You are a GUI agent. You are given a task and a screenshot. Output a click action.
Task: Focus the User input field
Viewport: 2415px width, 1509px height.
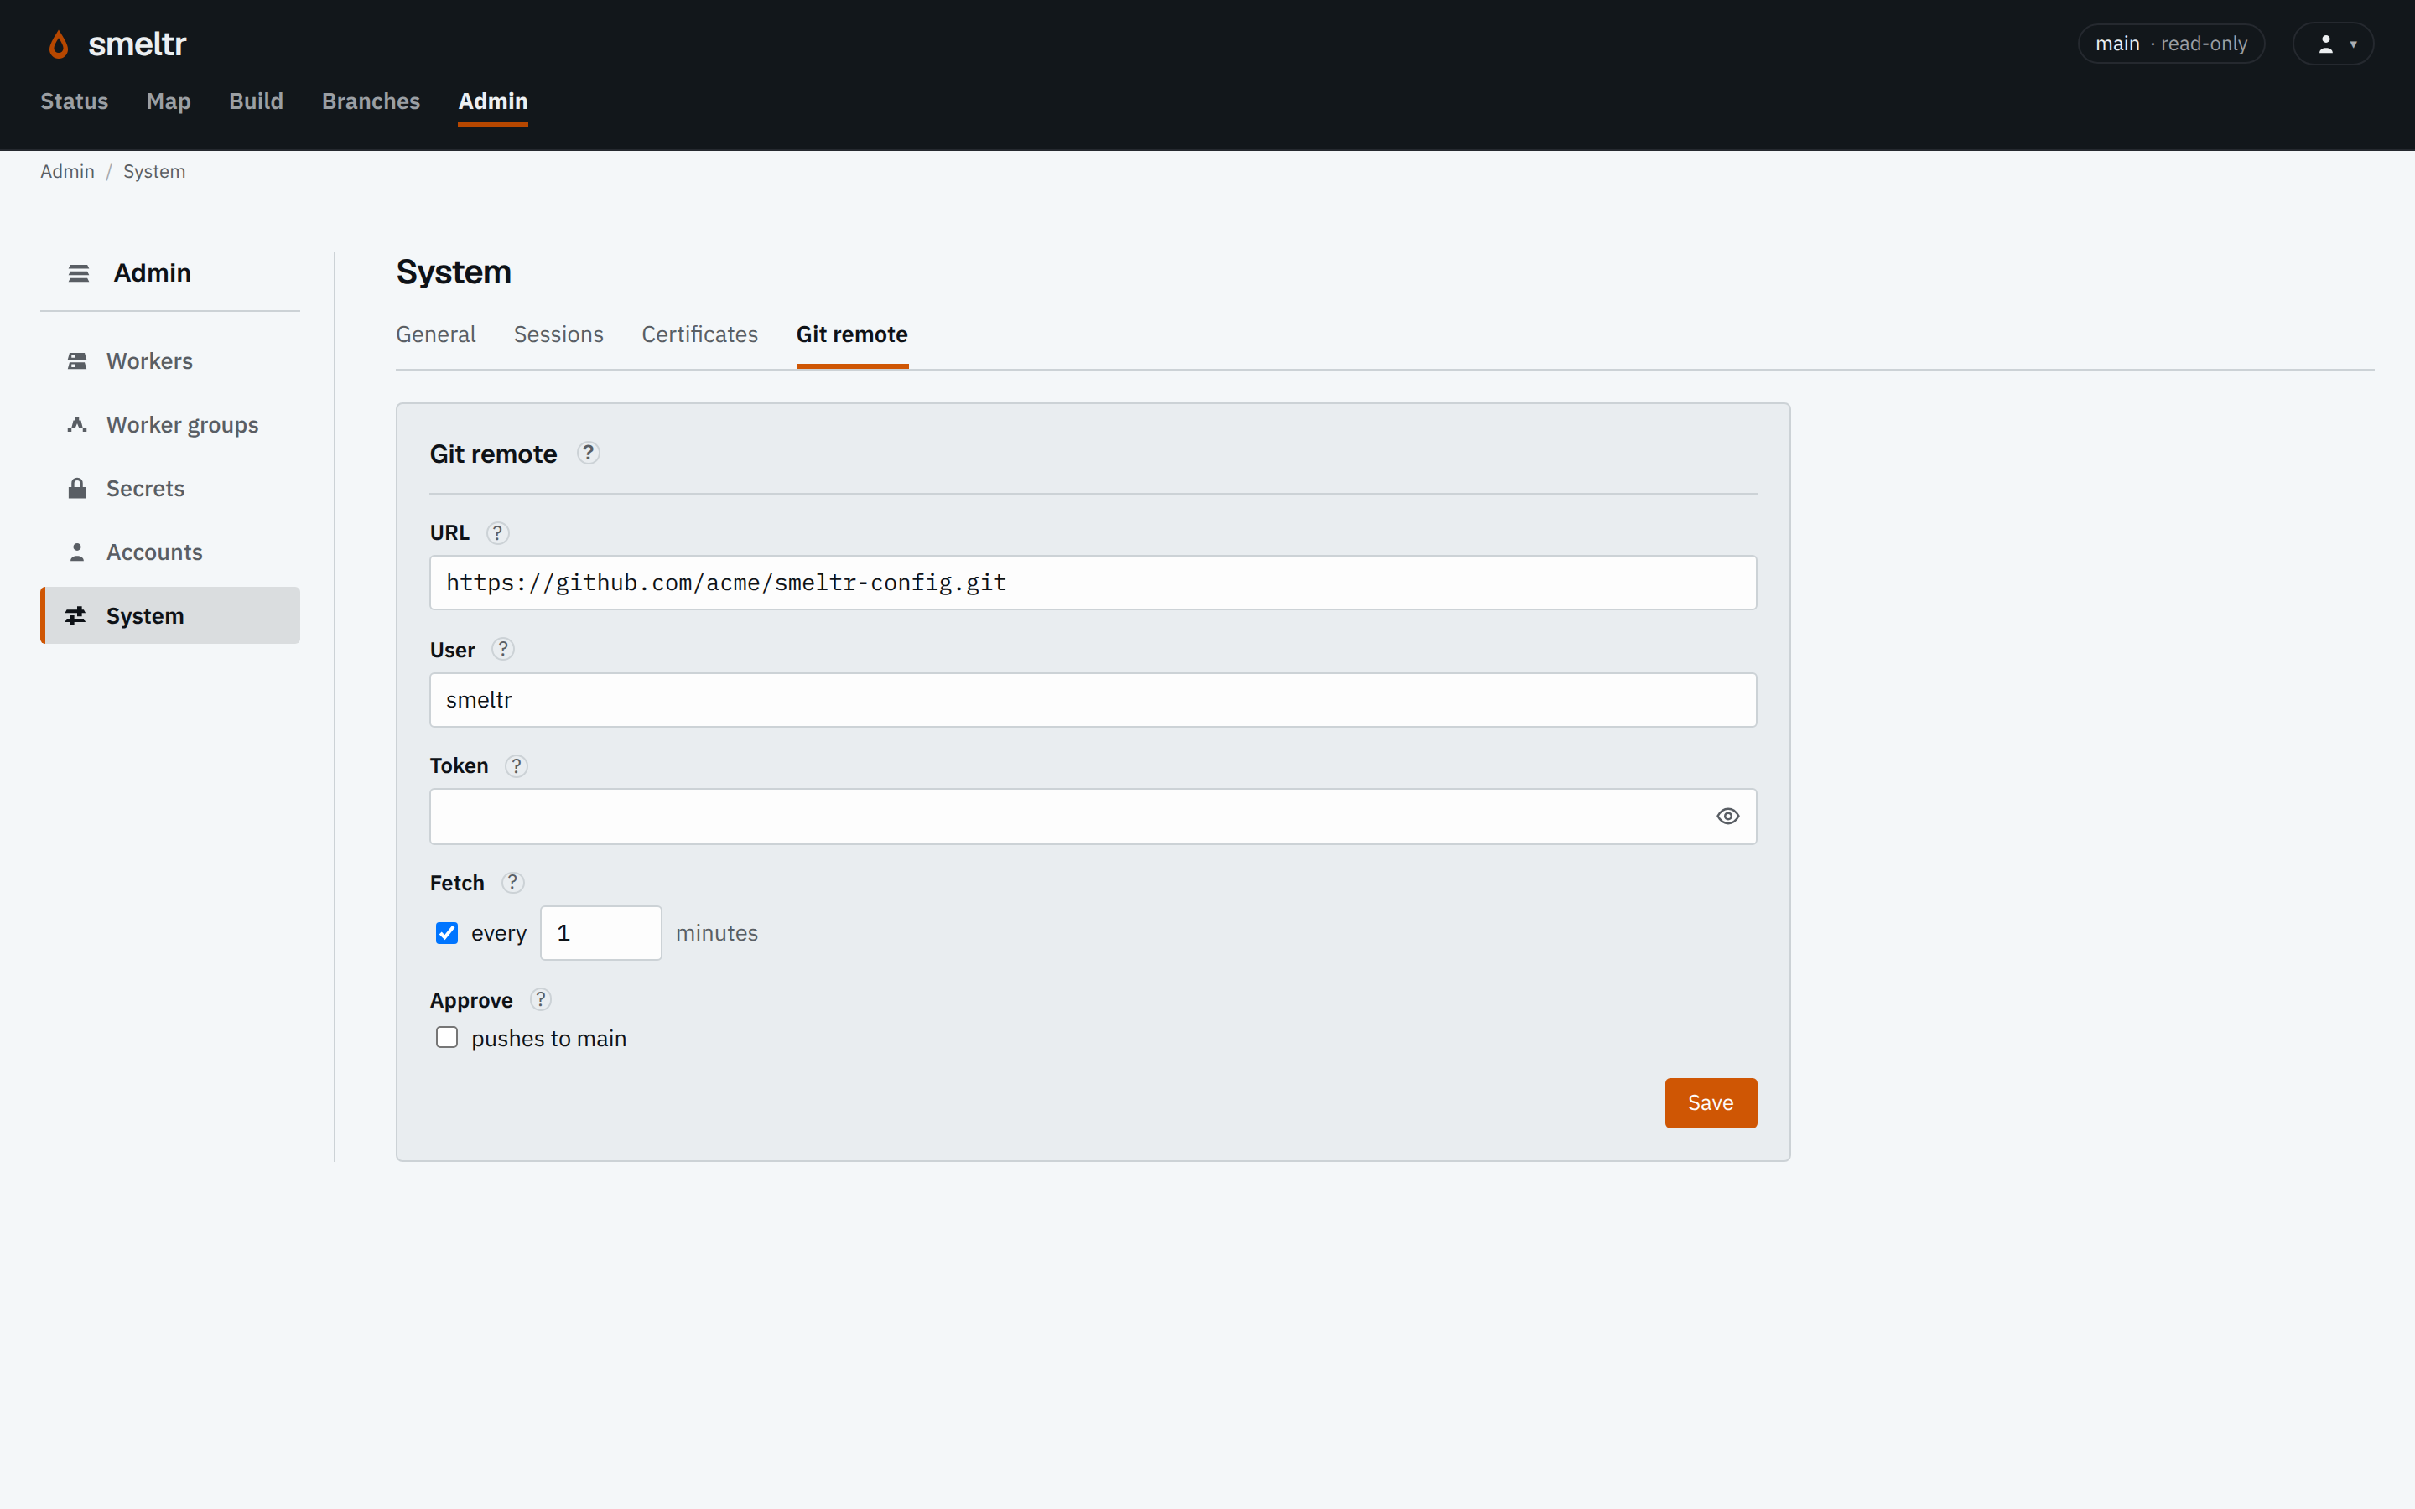[x=1093, y=700]
